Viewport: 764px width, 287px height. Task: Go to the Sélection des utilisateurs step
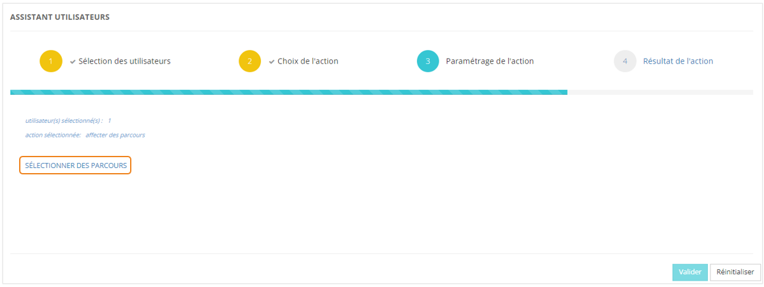click(124, 62)
